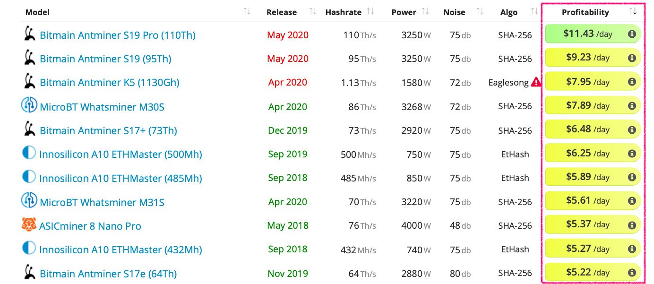
Task: Click the 4000 W power cell
Action: coord(416,225)
